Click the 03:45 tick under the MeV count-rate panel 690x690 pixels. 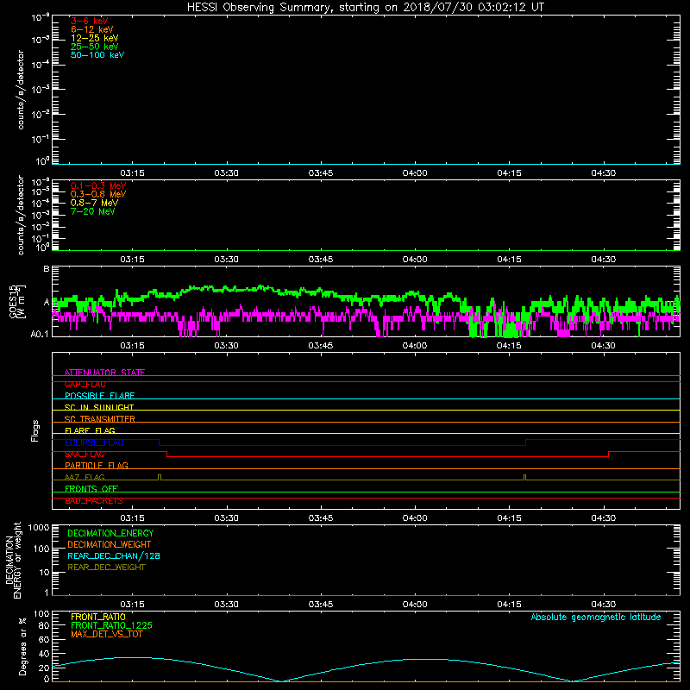(x=320, y=260)
